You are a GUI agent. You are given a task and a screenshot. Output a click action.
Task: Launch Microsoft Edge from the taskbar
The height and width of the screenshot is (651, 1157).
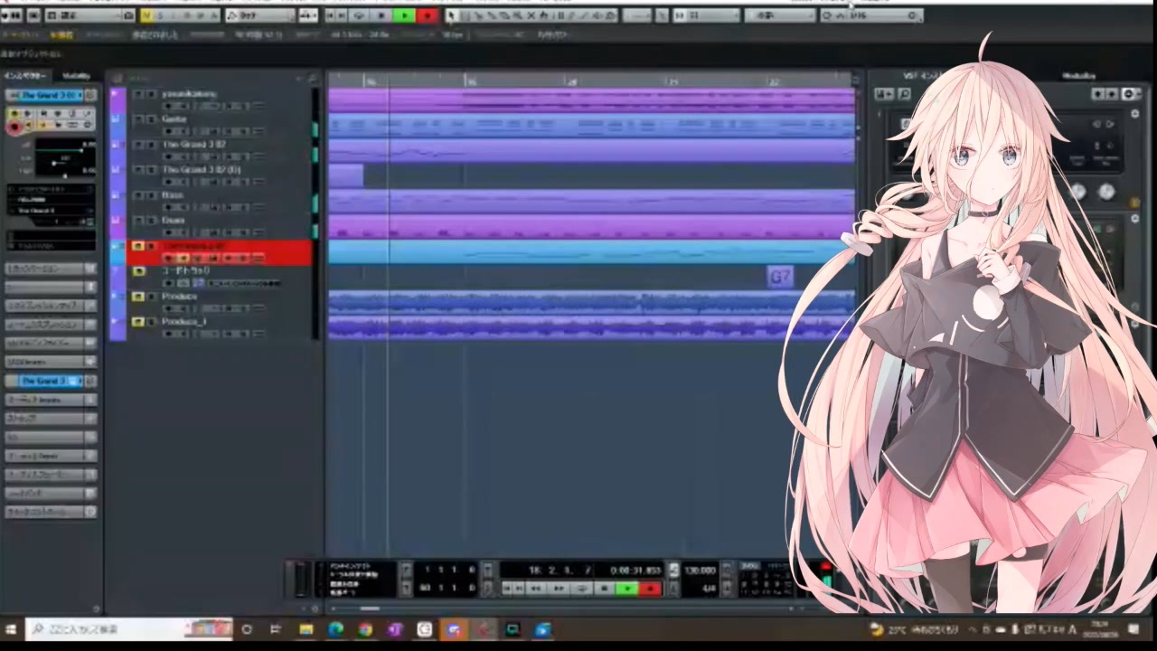(335, 629)
